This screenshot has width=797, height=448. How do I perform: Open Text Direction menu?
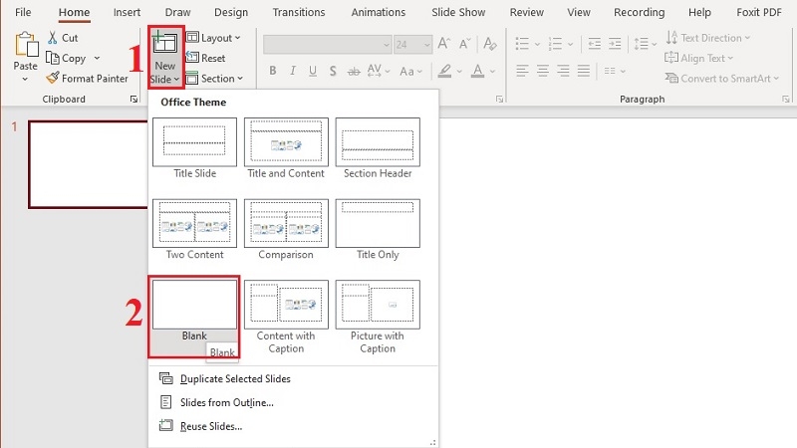click(708, 38)
